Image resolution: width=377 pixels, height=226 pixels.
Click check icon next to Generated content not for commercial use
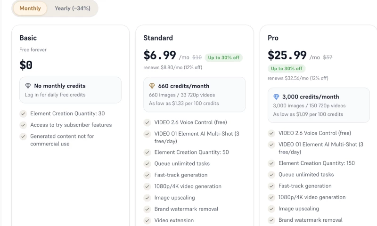(23, 137)
